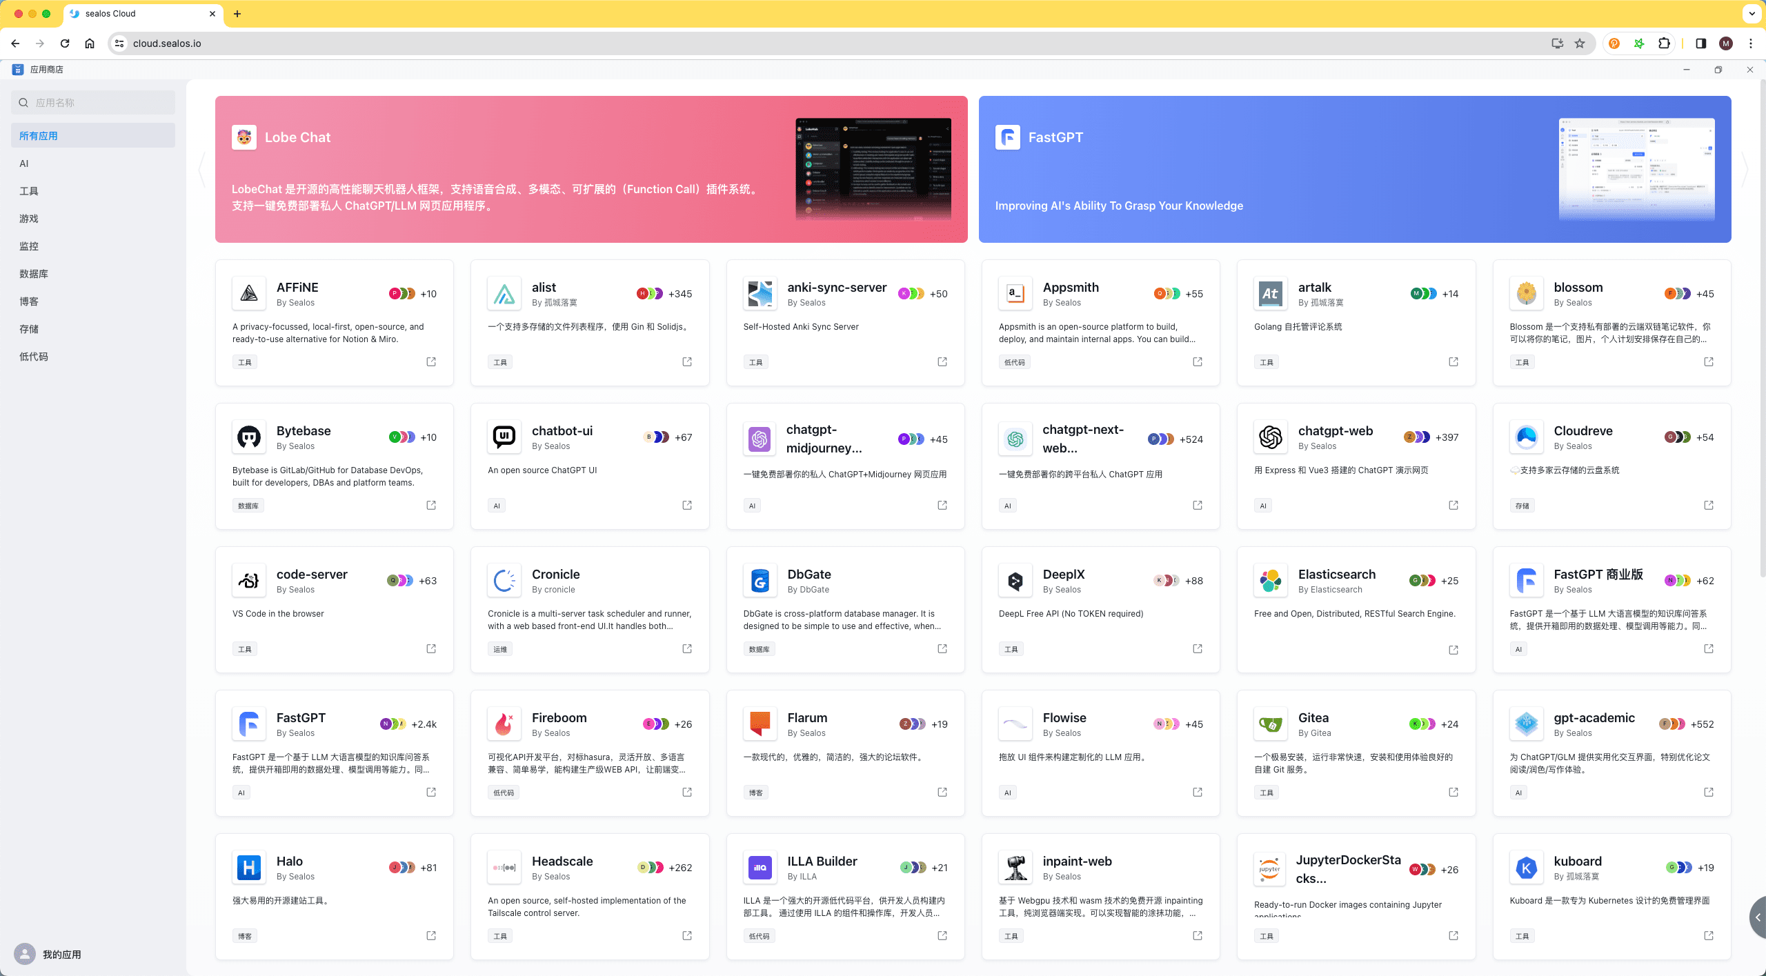Show next banner with right carousel arrow
The height and width of the screenshot is (976, 1766).
coord(1745,169)
